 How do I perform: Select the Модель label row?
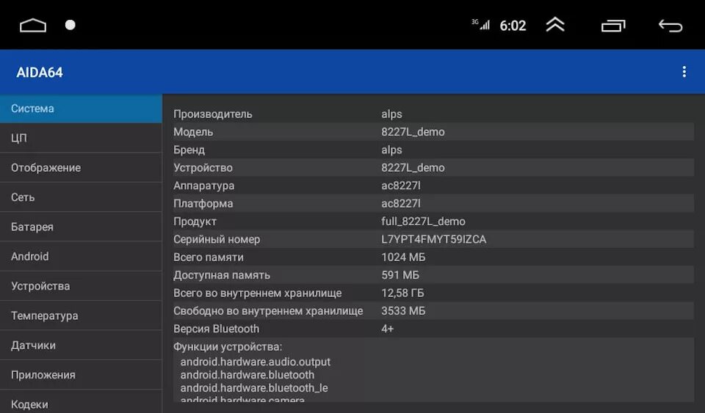point(193,132)
